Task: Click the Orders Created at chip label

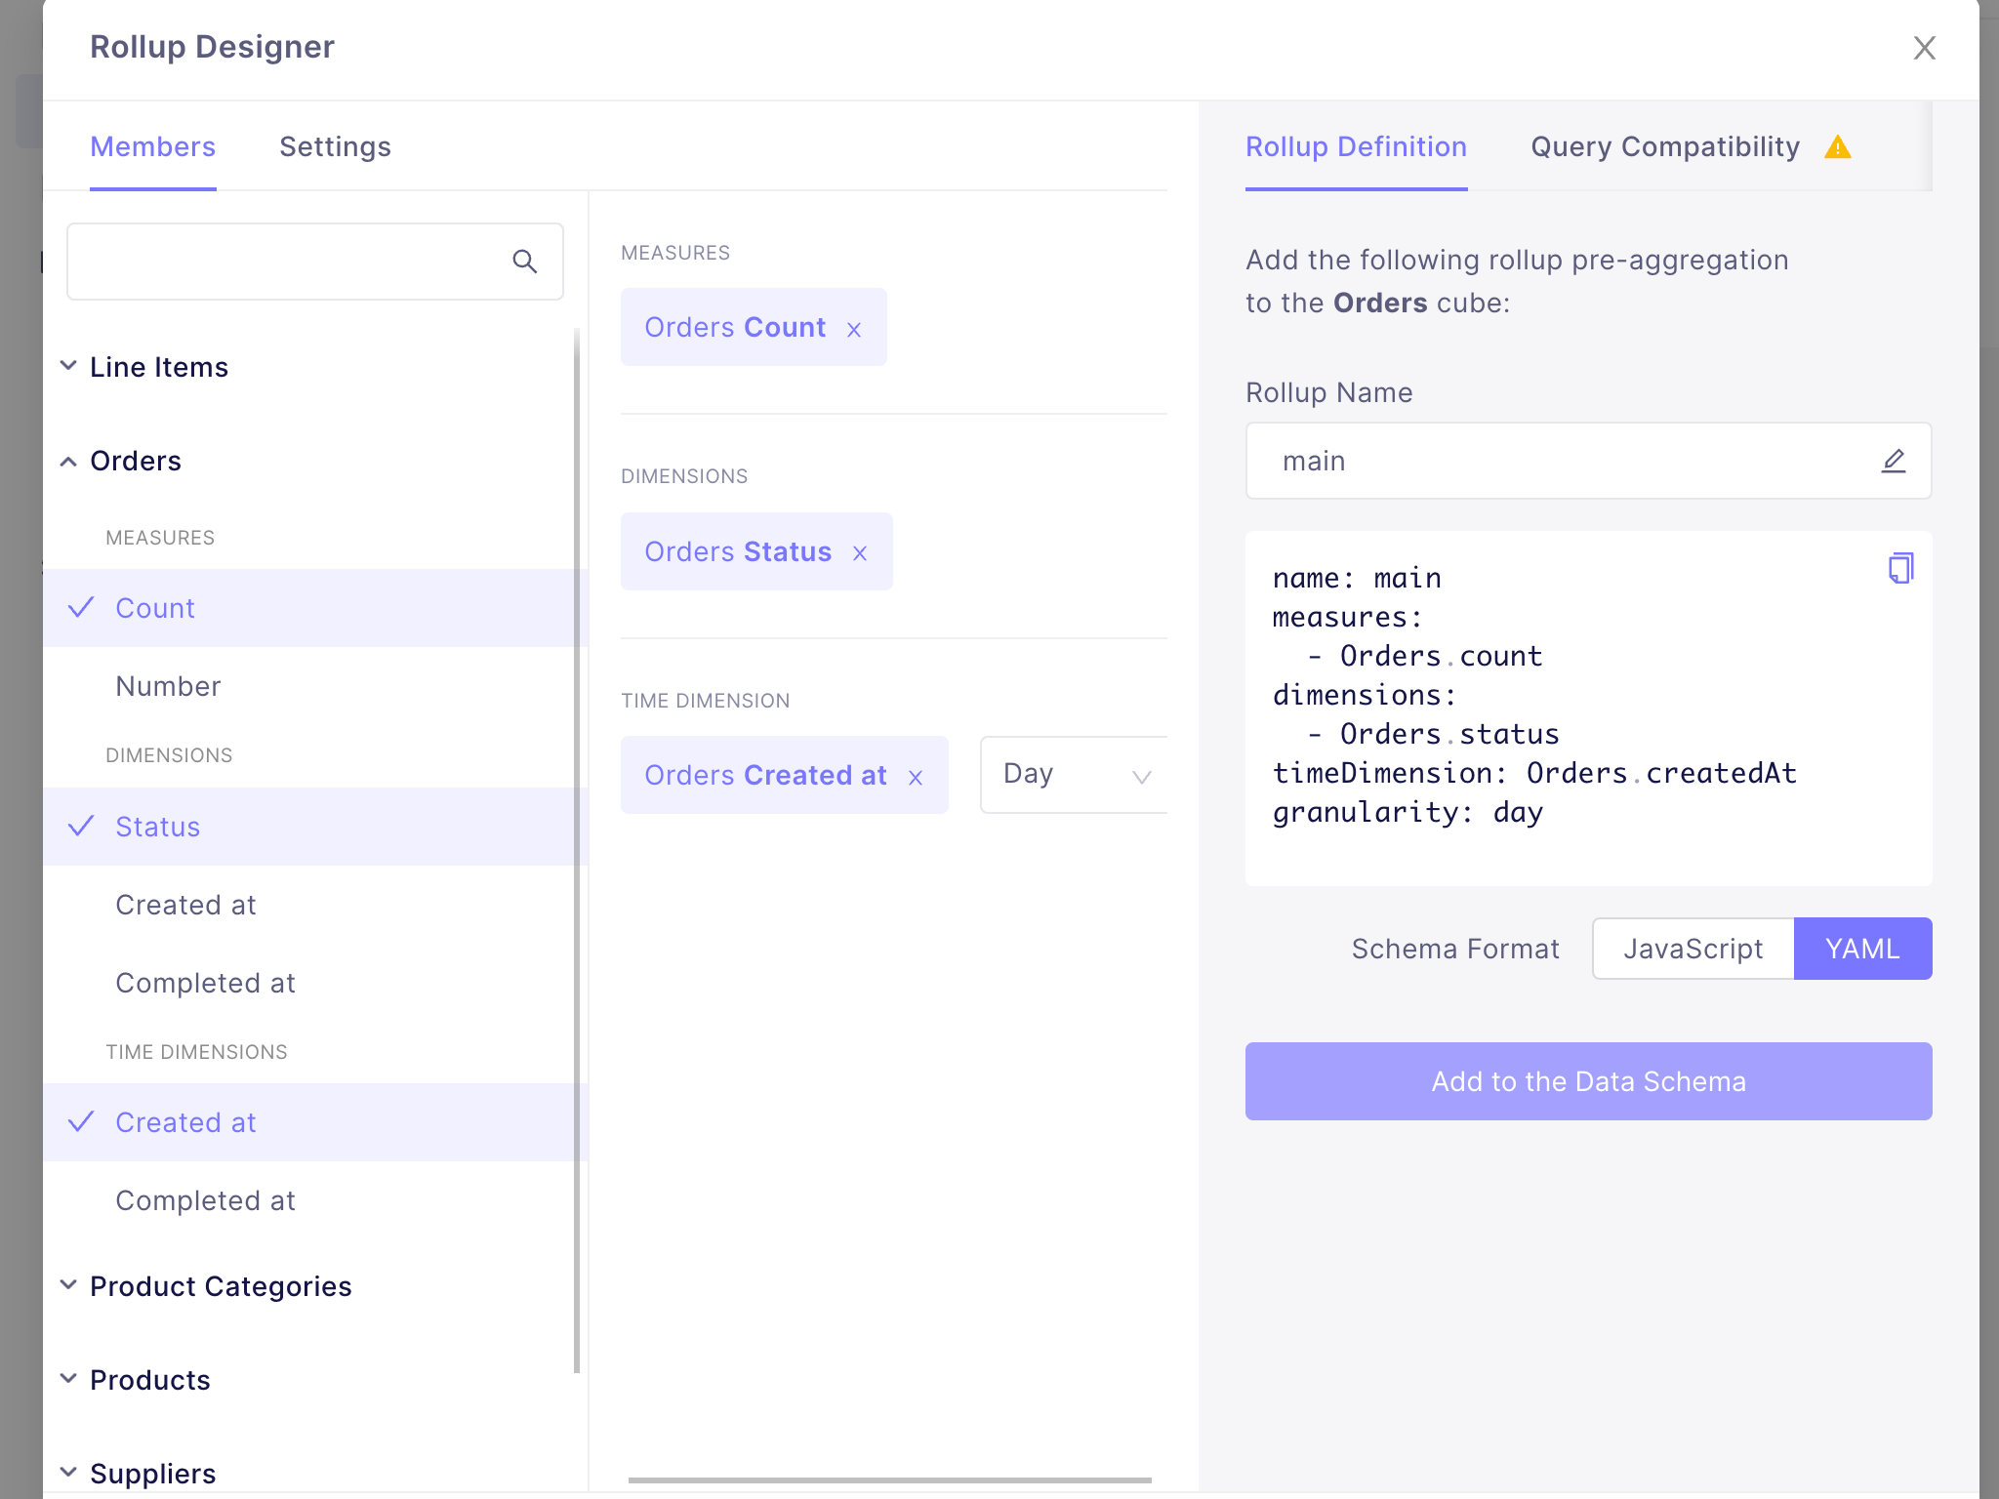Action: pyautogui.click(x=765, y=775)
